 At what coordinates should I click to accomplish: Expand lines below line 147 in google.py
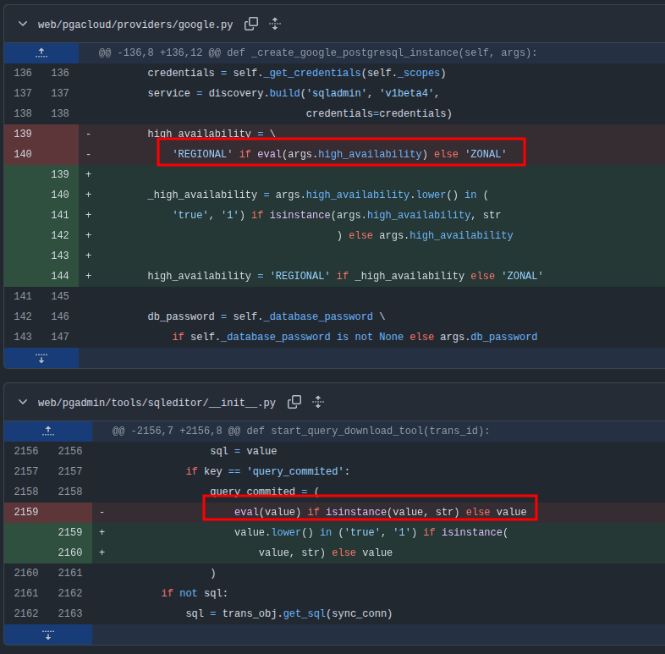41,358
